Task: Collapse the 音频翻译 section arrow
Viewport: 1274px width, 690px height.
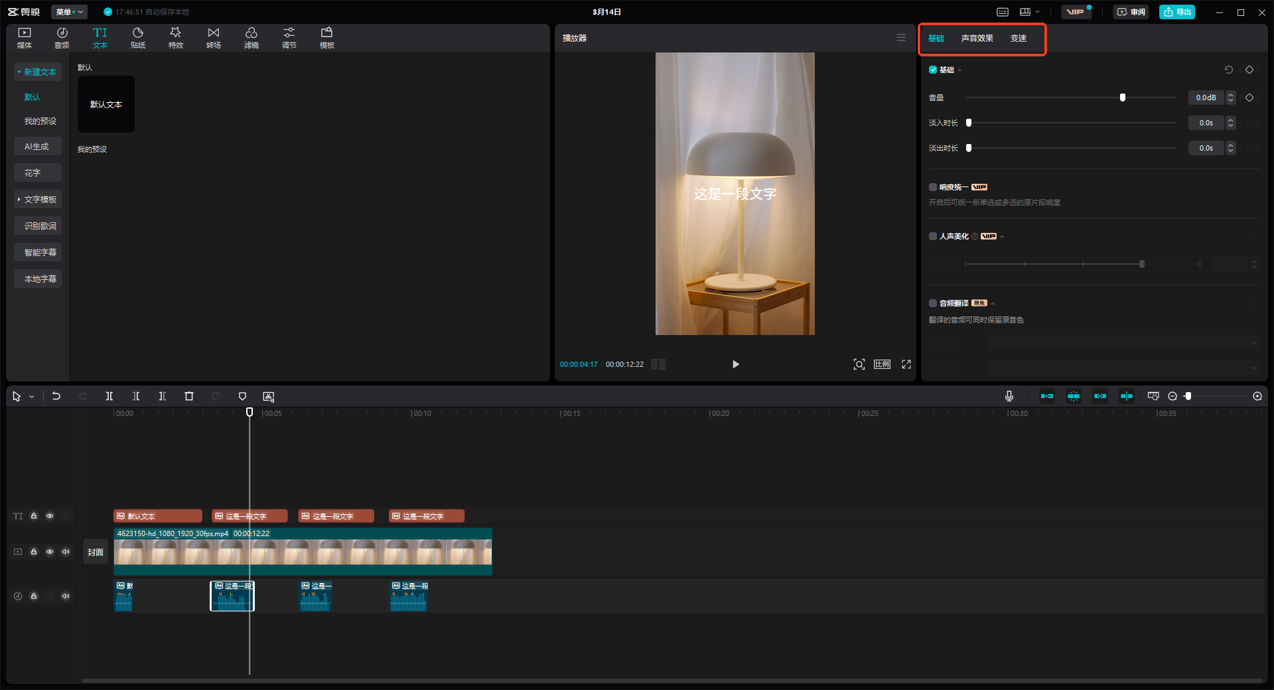Action: pos(993,304)
